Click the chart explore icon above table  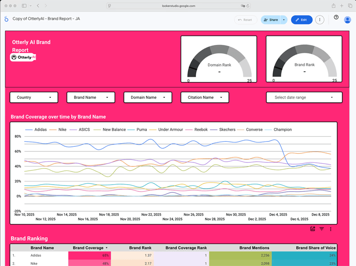tap(313, 229)
